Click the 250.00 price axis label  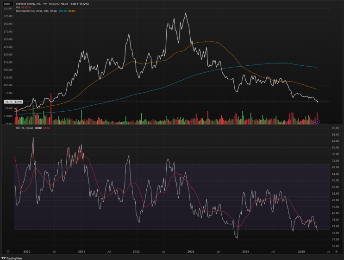tap(8, 39)
